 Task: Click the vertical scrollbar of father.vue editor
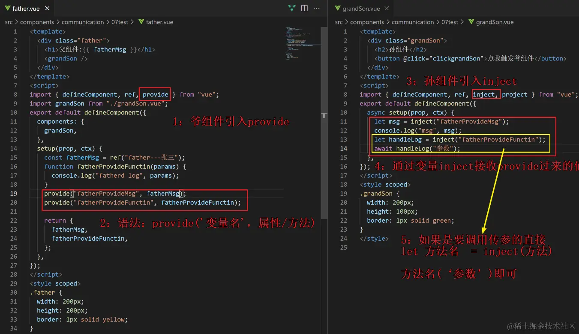pyautogui.click(x=324, y=123)
